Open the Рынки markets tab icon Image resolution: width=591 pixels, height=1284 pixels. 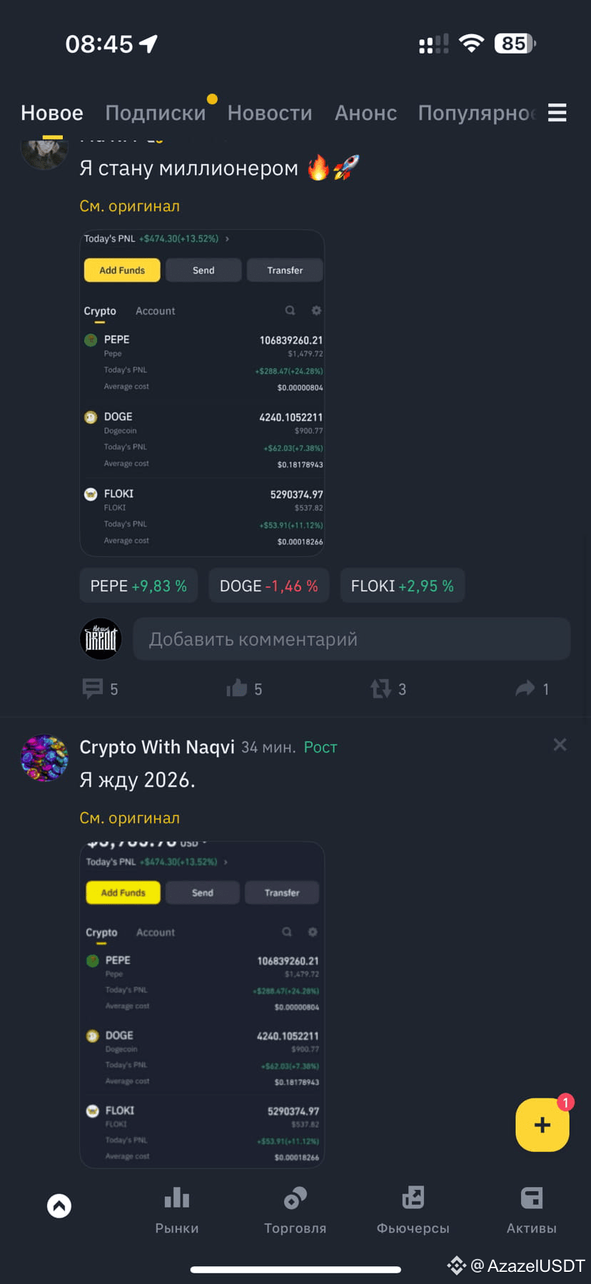click(177, 1198)
